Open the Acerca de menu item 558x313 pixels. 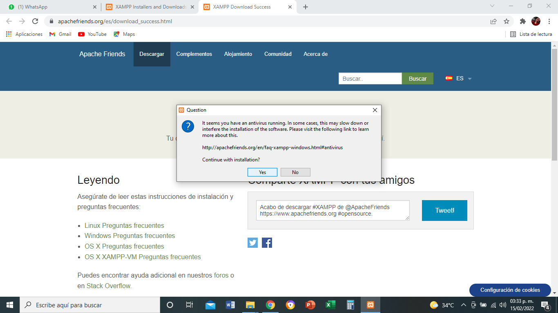[315, 54]
